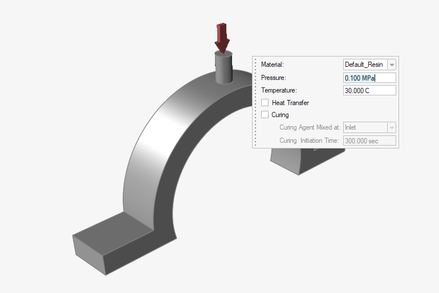Click the Curing label text
Screen dimensions: 439x293
point(280,115)
